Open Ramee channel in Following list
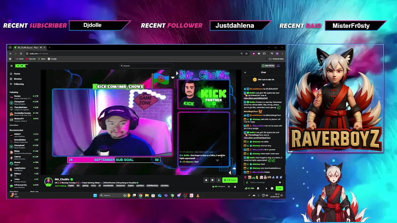This screenshot has height=223, width=397. tap(24, 97)
